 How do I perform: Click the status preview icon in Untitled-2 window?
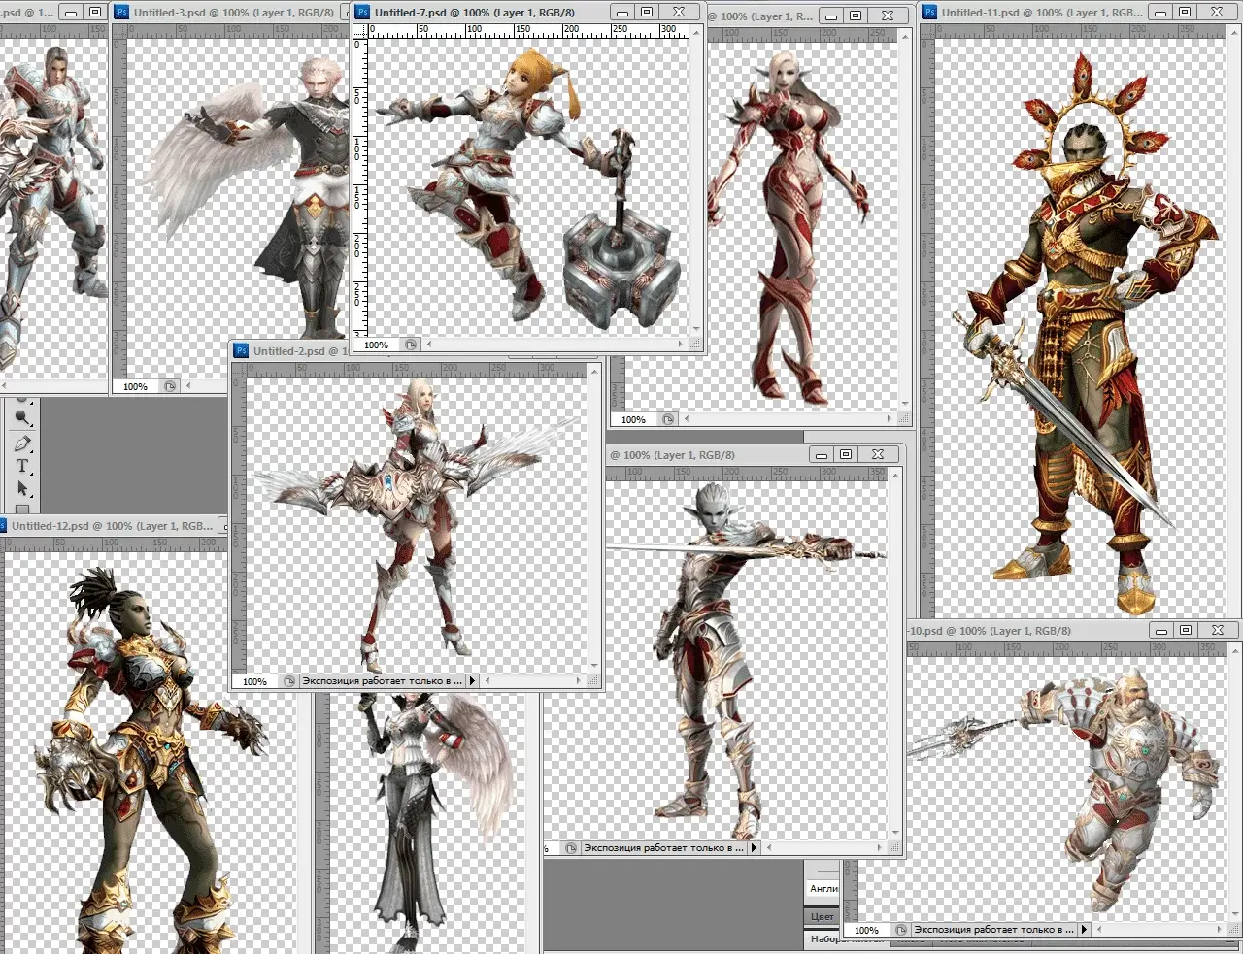click(289, 681)
